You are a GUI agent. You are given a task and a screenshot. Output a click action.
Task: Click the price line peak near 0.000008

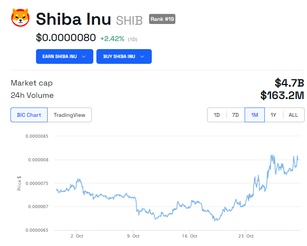point(272,156)
